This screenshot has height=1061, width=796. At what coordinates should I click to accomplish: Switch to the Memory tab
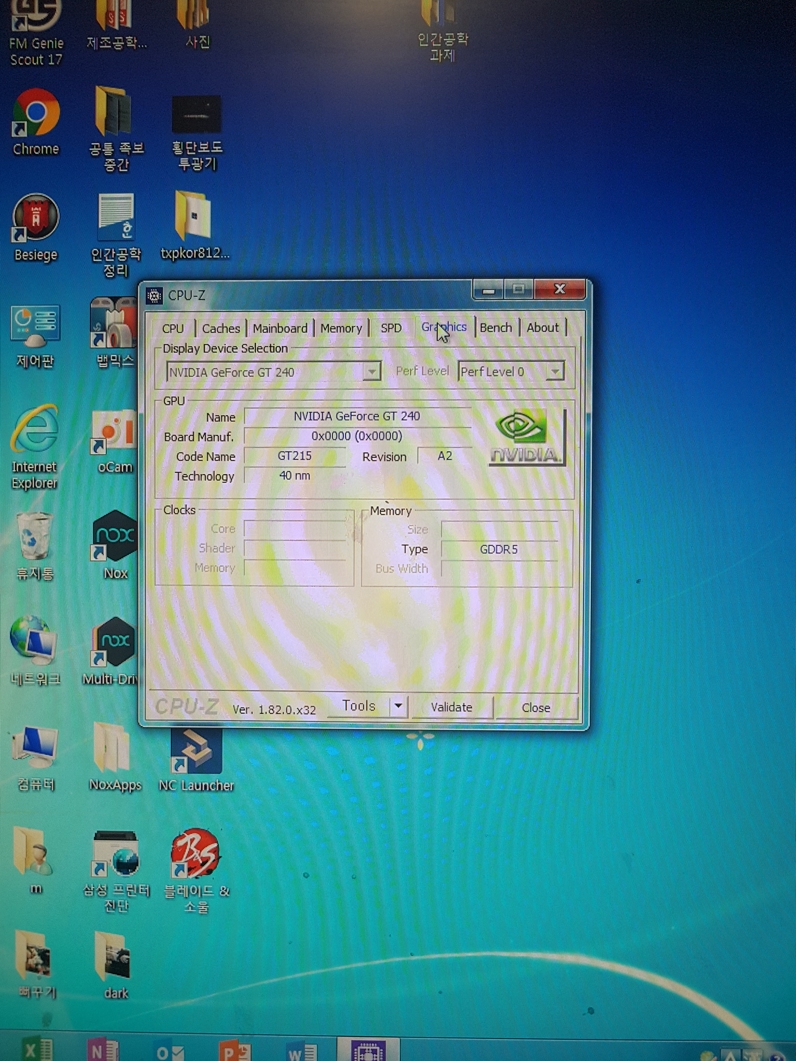click(341, 328)
